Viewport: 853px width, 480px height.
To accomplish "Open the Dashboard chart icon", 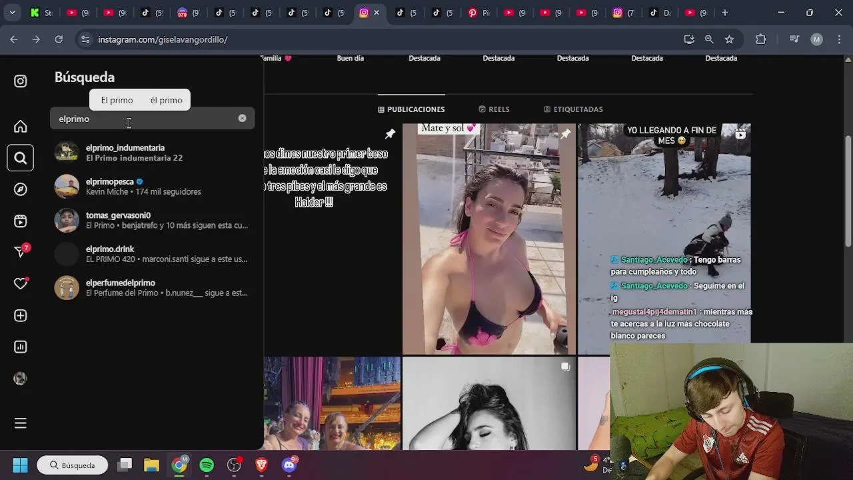I will (x=21, y=347).
